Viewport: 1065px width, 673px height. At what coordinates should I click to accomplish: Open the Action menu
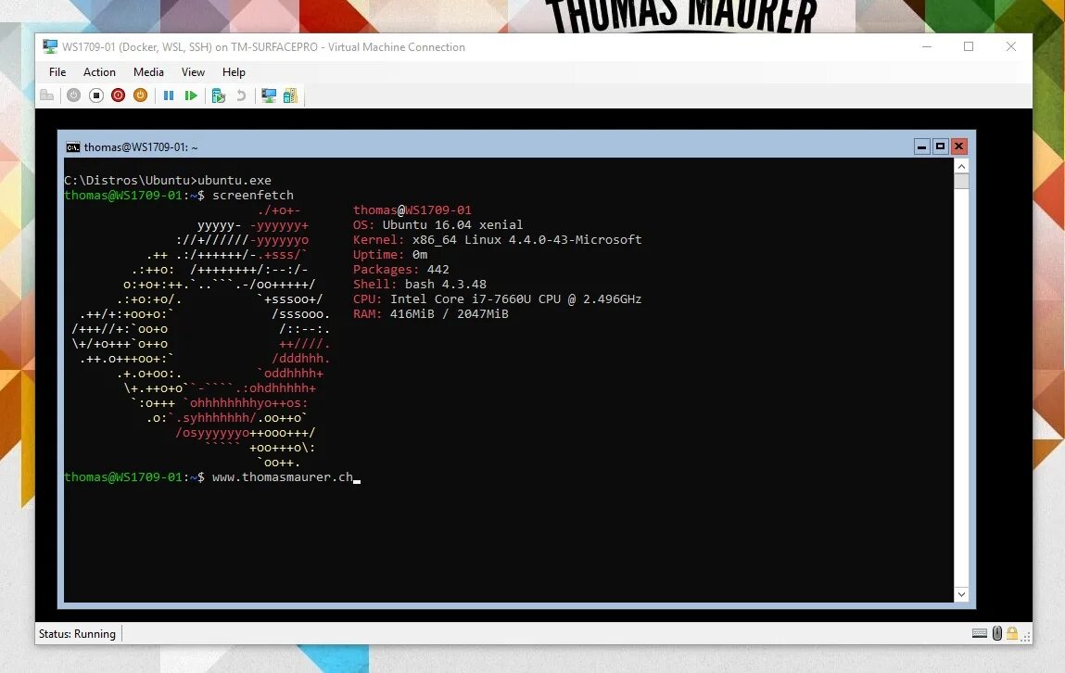click(x=99, y=72)
